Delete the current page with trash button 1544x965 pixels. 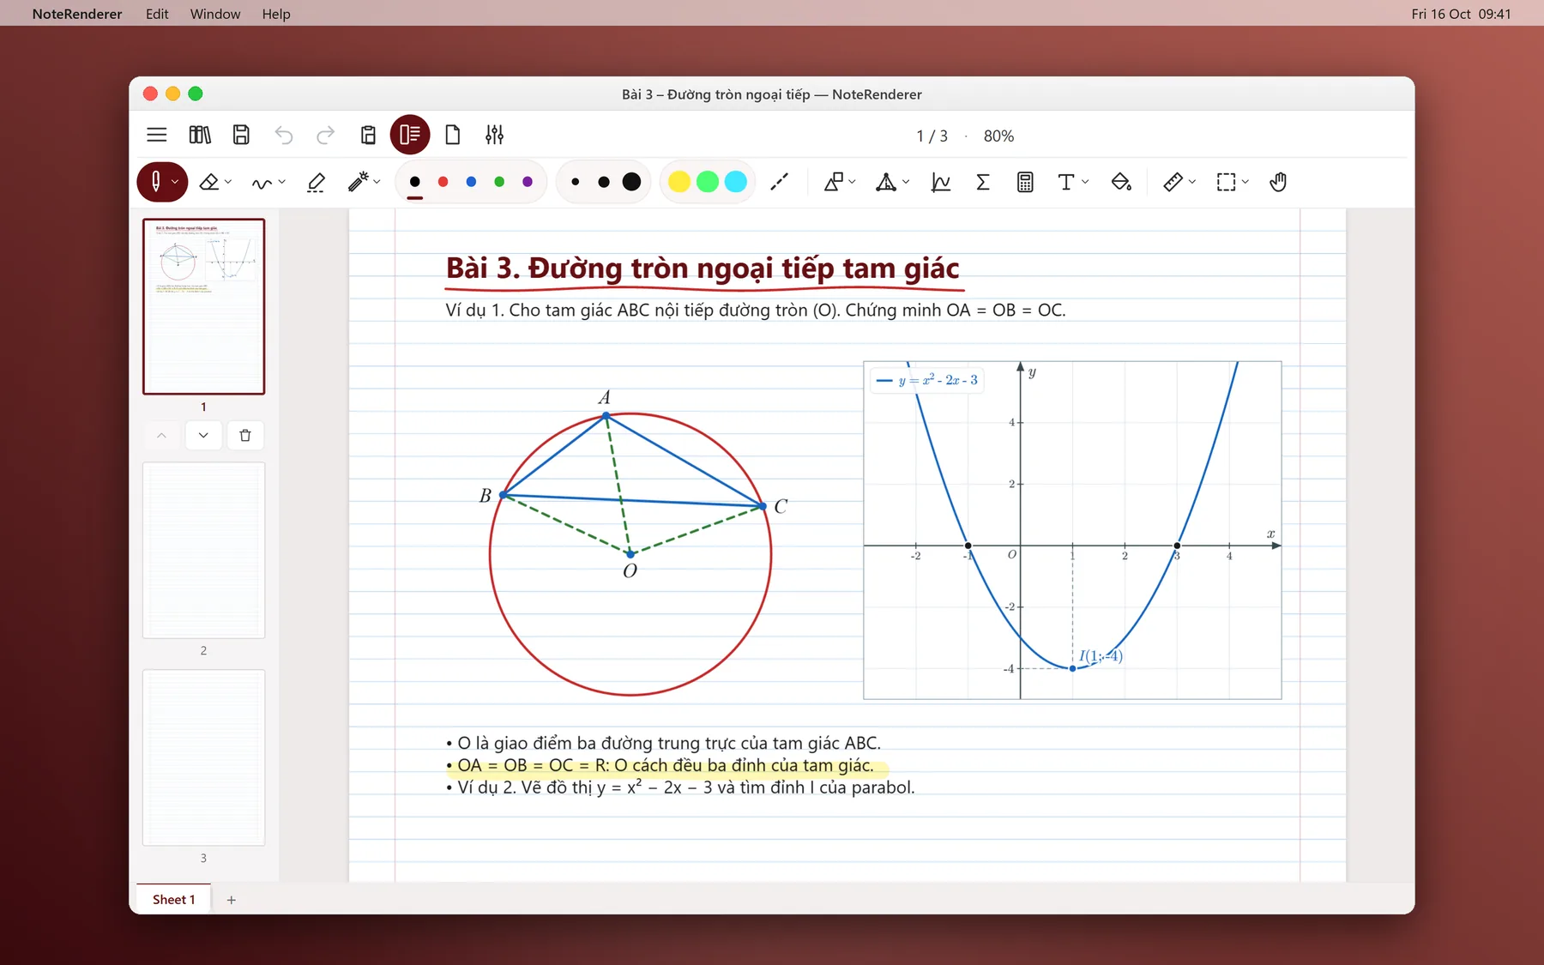[x=245, y=435]
